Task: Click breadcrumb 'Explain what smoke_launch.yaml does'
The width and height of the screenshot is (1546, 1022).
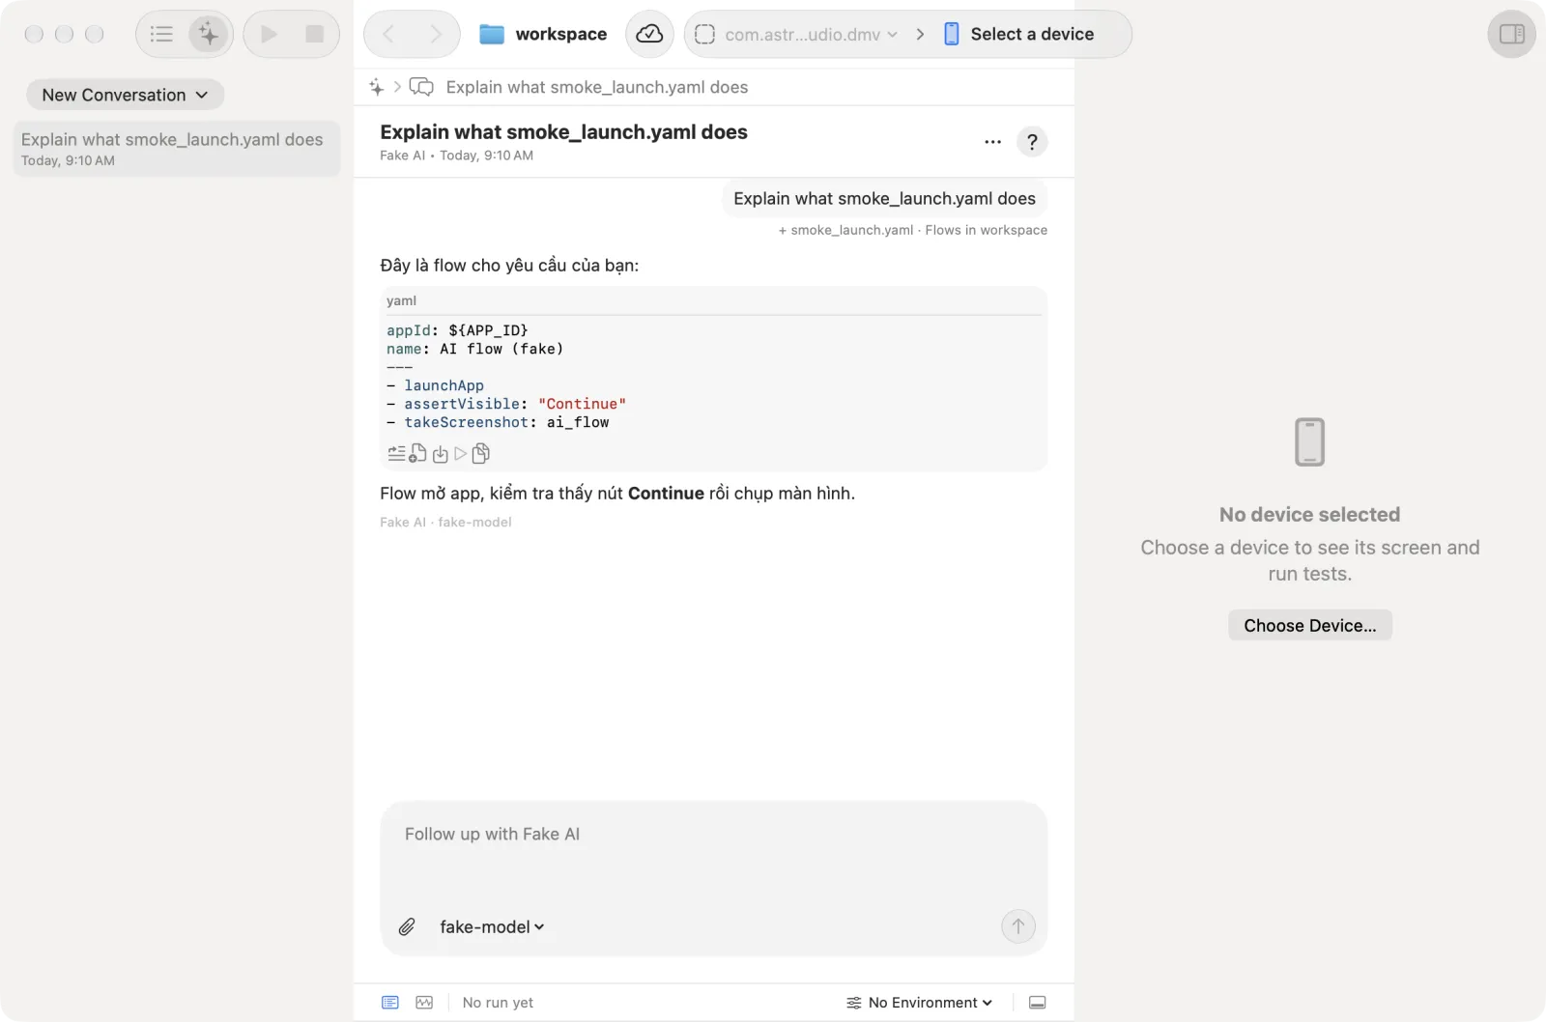Action: (596, 87)
